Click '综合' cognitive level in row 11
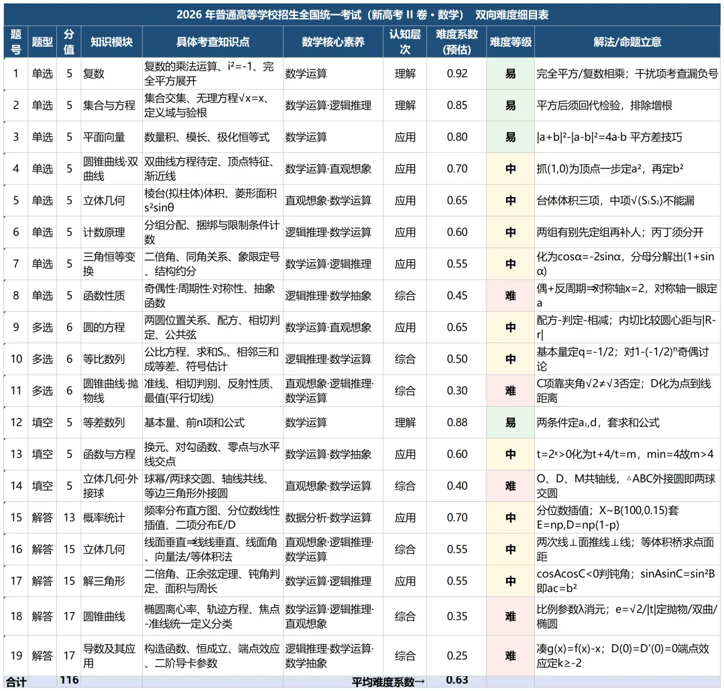The width and height of the screenshot is (724, 691). click(405, 391)
